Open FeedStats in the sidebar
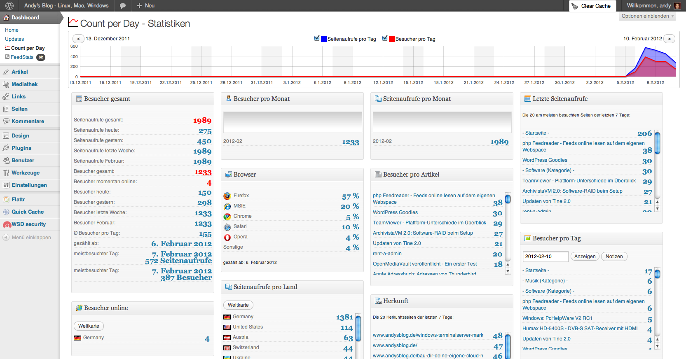Viewport: 686px width, 359px height. [22, 57]
